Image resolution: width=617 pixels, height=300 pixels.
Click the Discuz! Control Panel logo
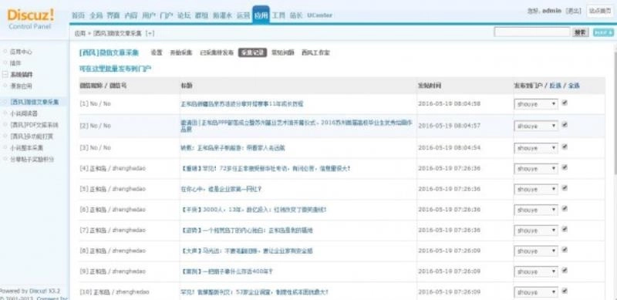pyautogui.click(x=31, y=19)
